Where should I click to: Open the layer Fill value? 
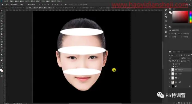[x=188, y=61]
